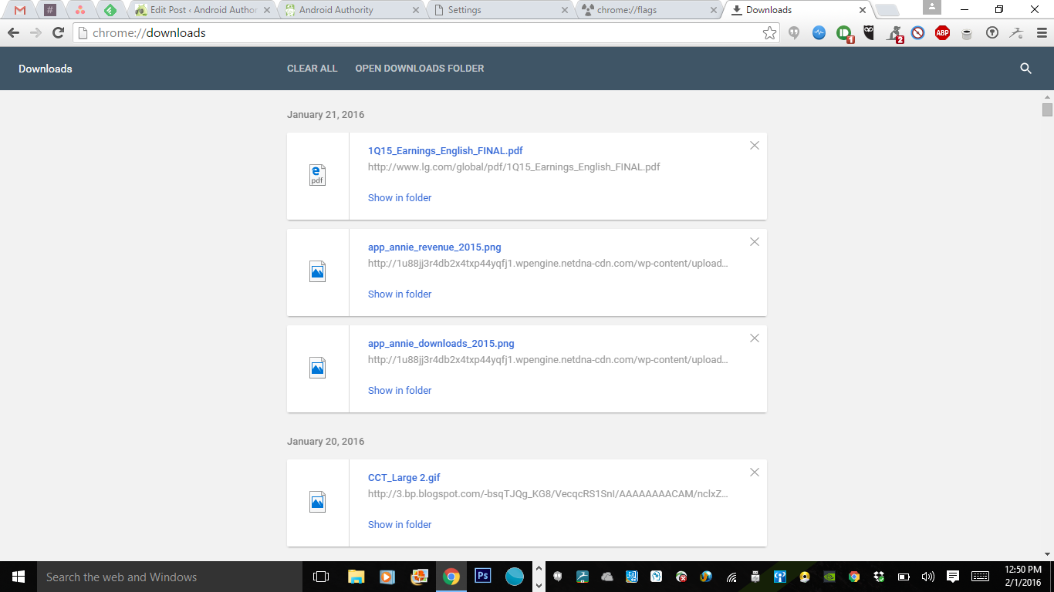This screenshot has width=1054, height=592.
Task: Switch to the chrome://flags tab
Action: click(x=647, y=10)
